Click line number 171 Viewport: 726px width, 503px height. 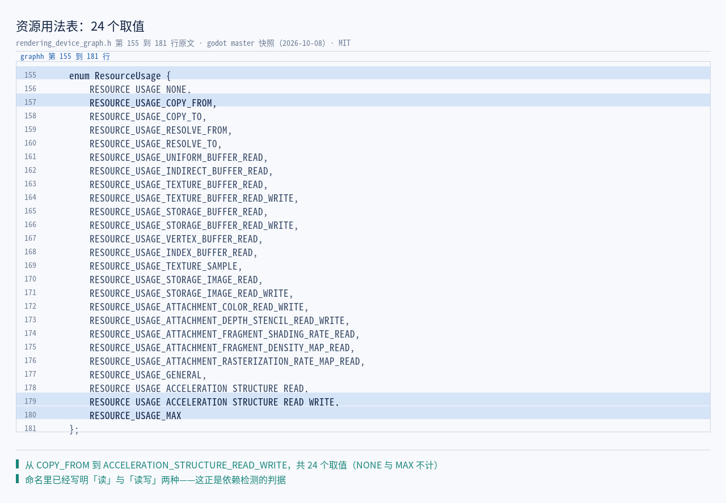[x=30, y=293]
